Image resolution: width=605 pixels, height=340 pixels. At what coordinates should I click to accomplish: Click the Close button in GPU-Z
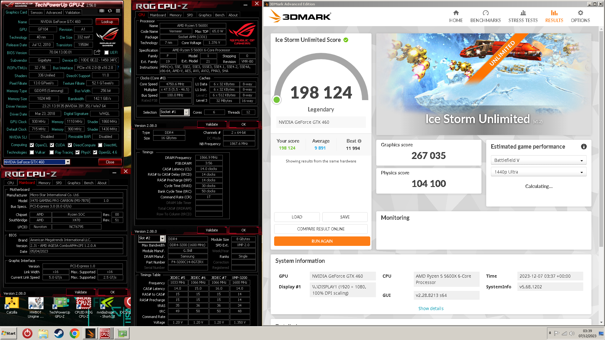(110, 162)
